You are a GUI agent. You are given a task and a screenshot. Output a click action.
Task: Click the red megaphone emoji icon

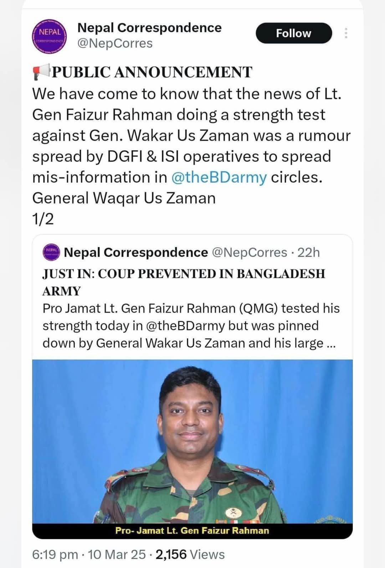pyautogui.click(x=41, y=72)
